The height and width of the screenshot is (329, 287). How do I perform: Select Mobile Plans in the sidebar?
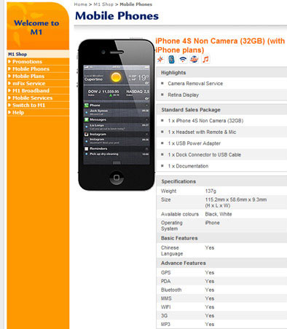[x=28, y=76]
